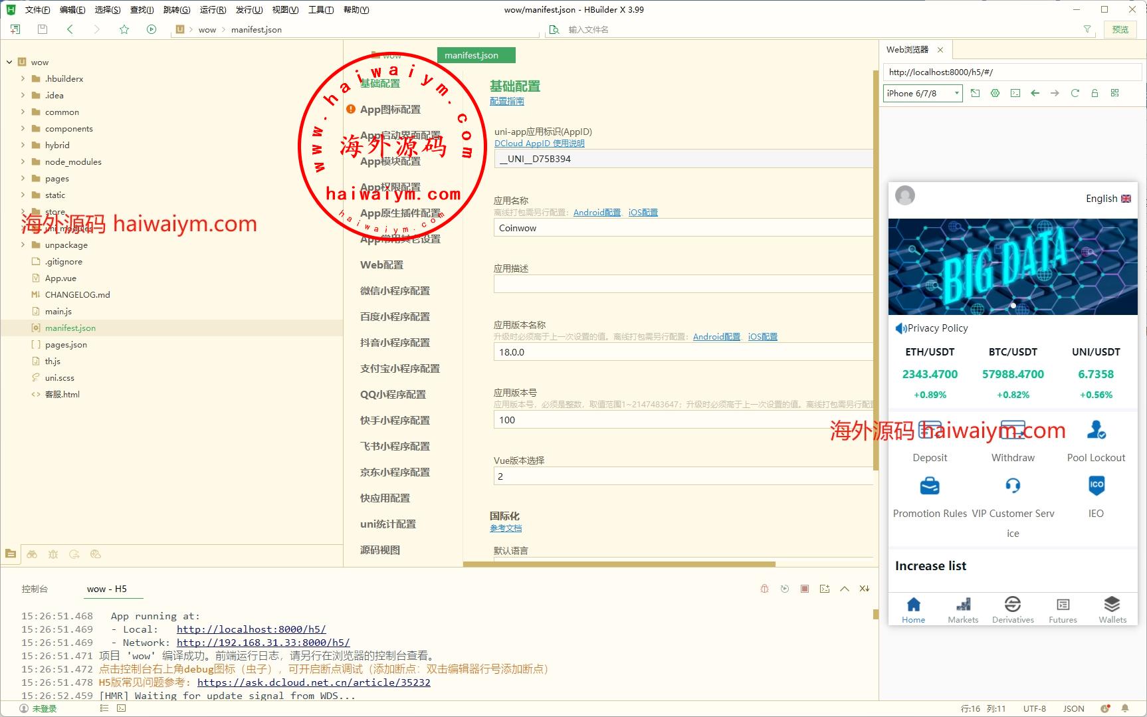Refresh the built-in web browser page
Screen dimensions: 1147x717
pyautogui.click(x=1075, y=93)
